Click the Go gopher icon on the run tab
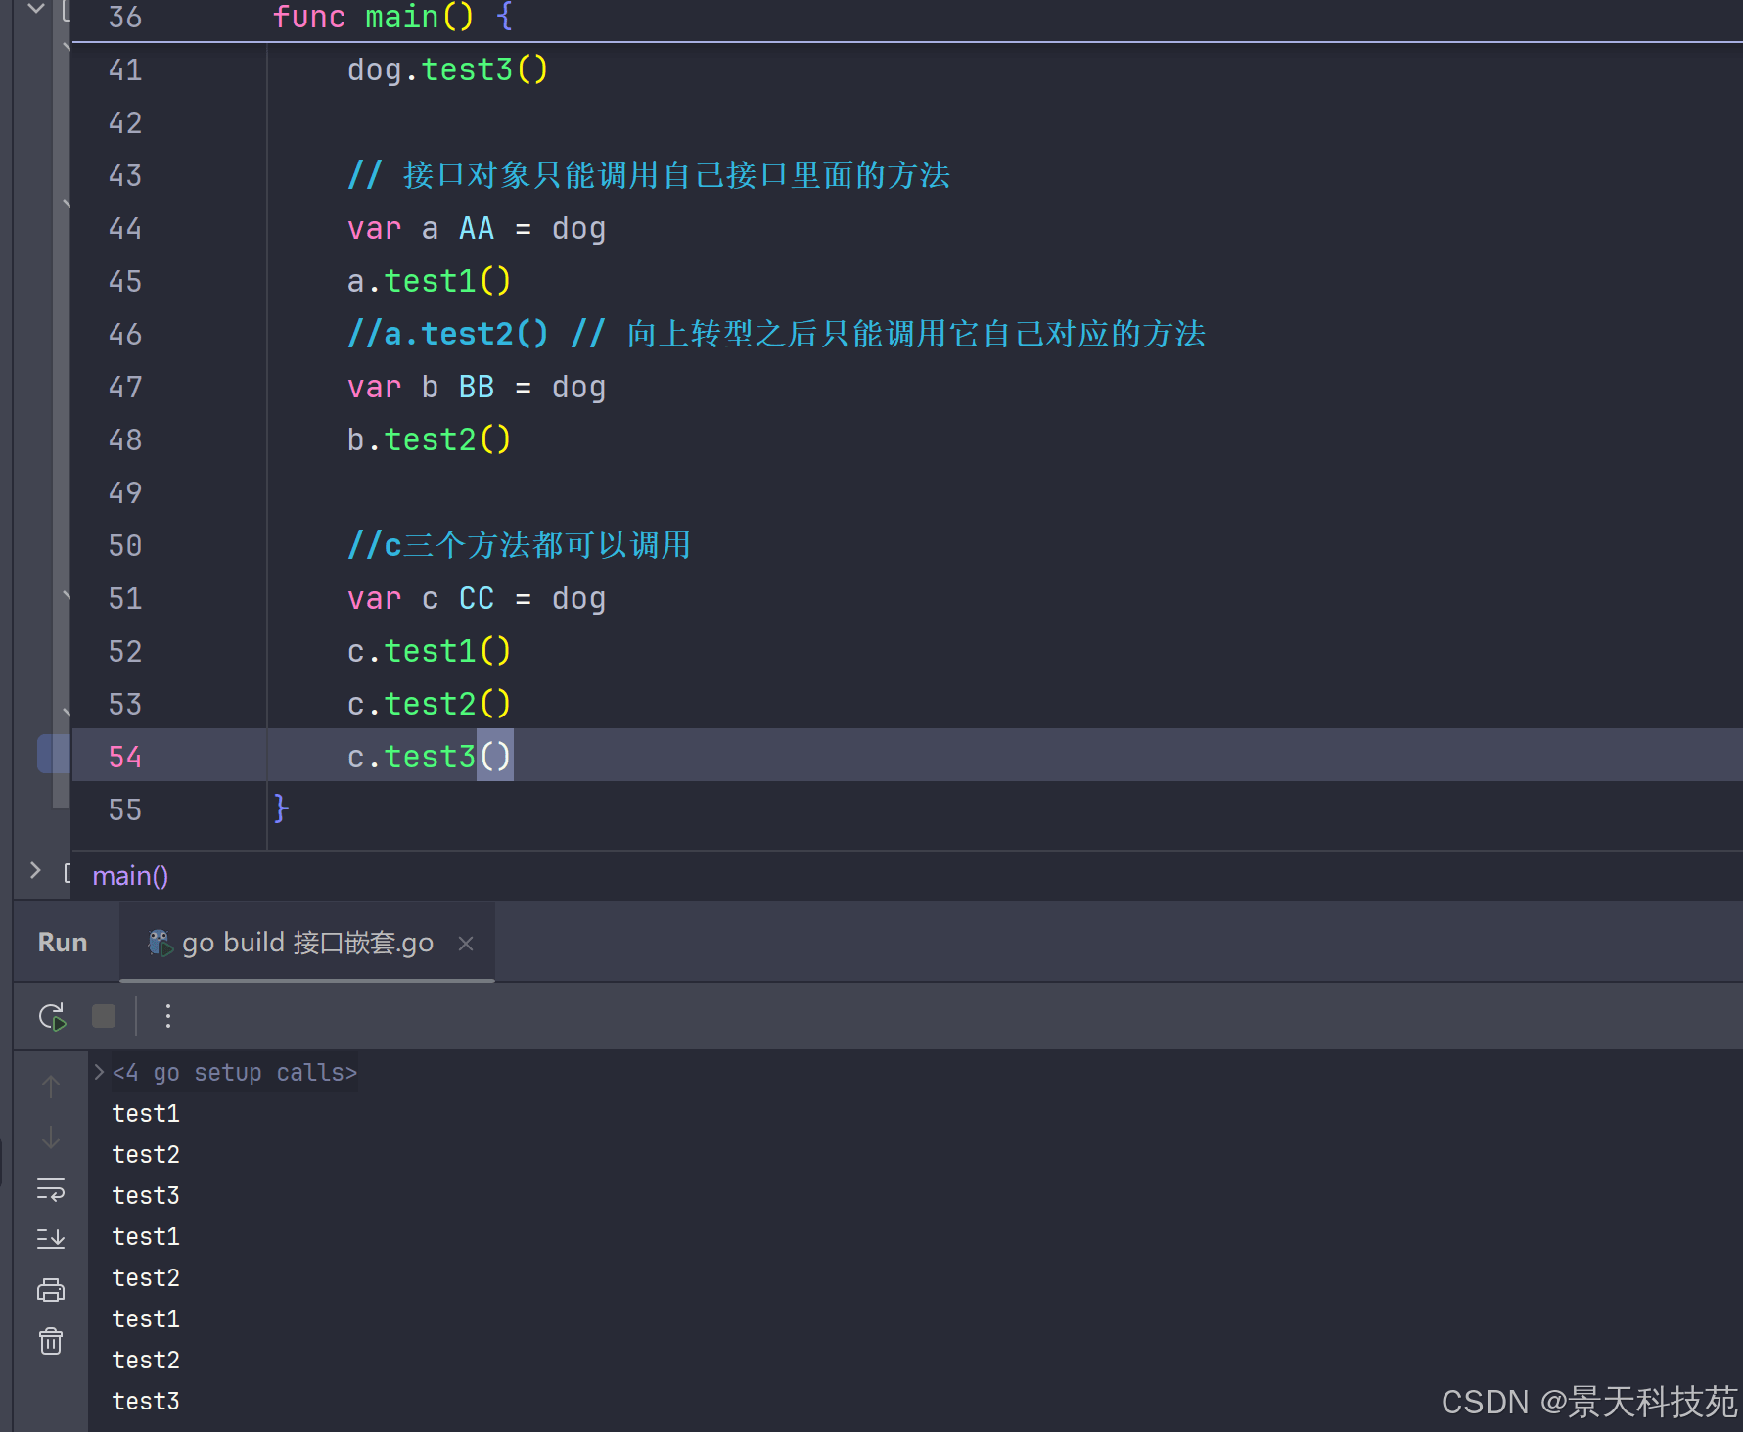 pos(159,943)
